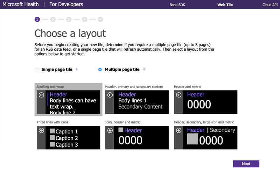Click back arrow in Header, secondary, large icon preview
Screen dimensions: 280x169
point(178,131)
